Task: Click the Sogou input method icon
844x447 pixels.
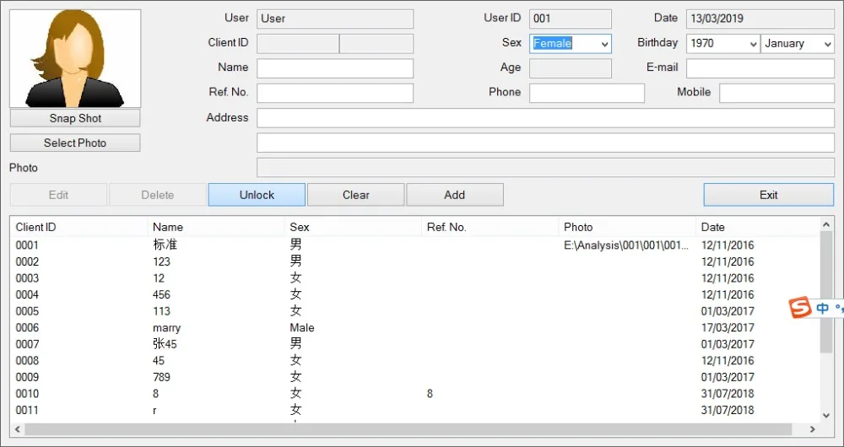Action: (x=800, y=308)
